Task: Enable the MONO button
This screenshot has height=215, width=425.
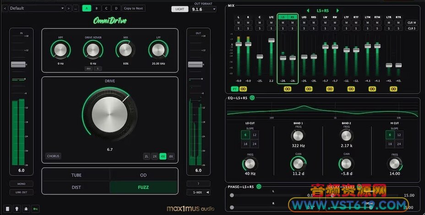Action: point(22,184)
